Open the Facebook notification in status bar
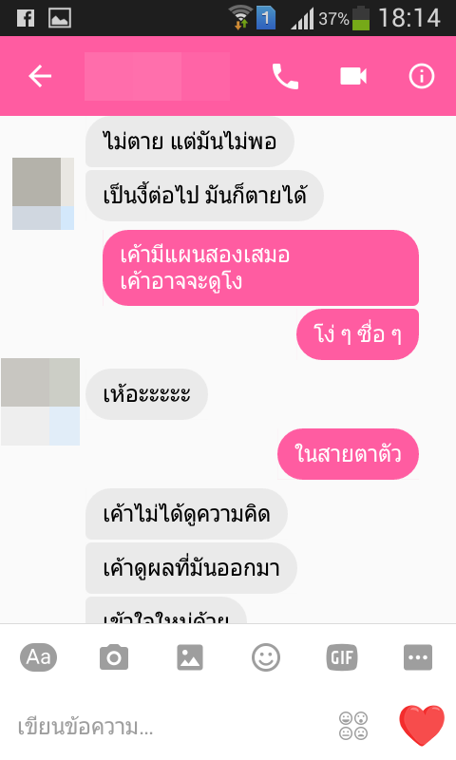The image size is (456, 760). (26, 18)
